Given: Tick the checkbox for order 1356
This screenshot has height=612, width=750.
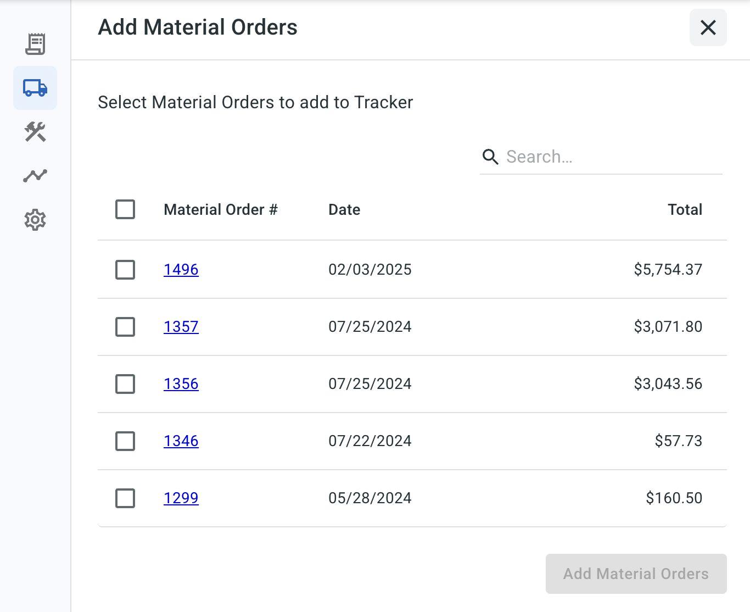Looking at the screenshot, I should 125,384.
